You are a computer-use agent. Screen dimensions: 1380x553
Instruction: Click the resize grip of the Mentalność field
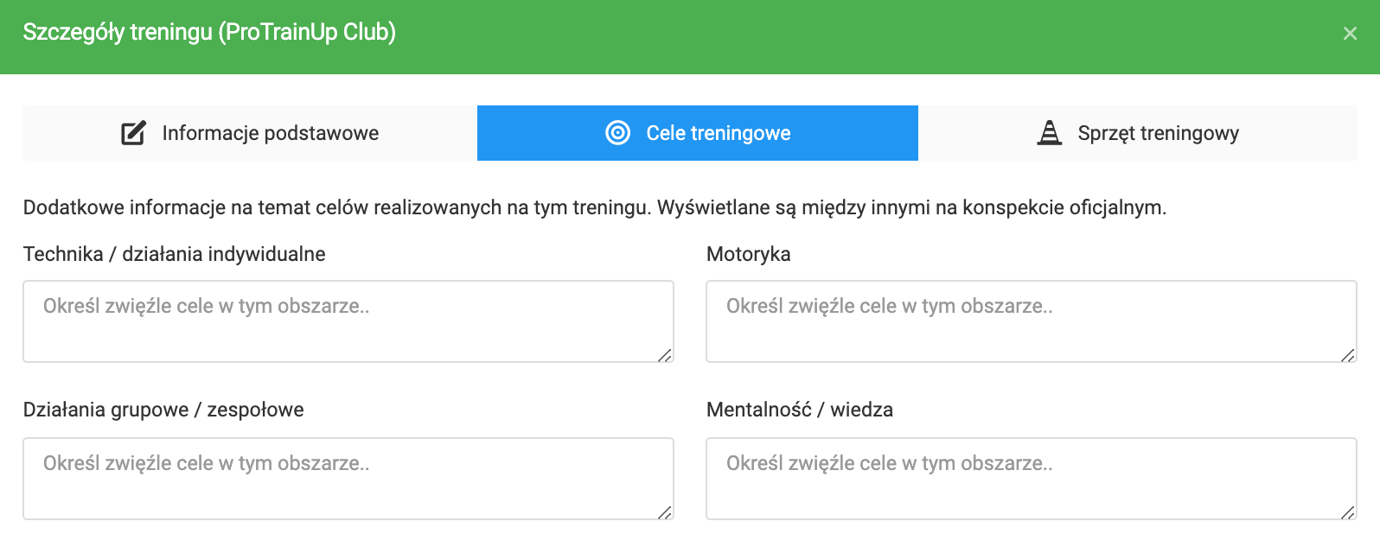coord(1348,512)
